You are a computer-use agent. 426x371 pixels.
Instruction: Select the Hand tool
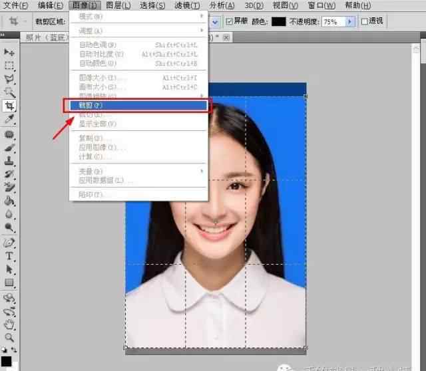[x=9, y=324]
